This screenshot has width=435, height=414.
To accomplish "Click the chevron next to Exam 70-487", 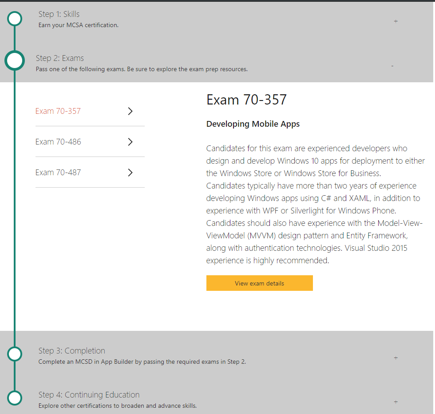I will [130, 173].
